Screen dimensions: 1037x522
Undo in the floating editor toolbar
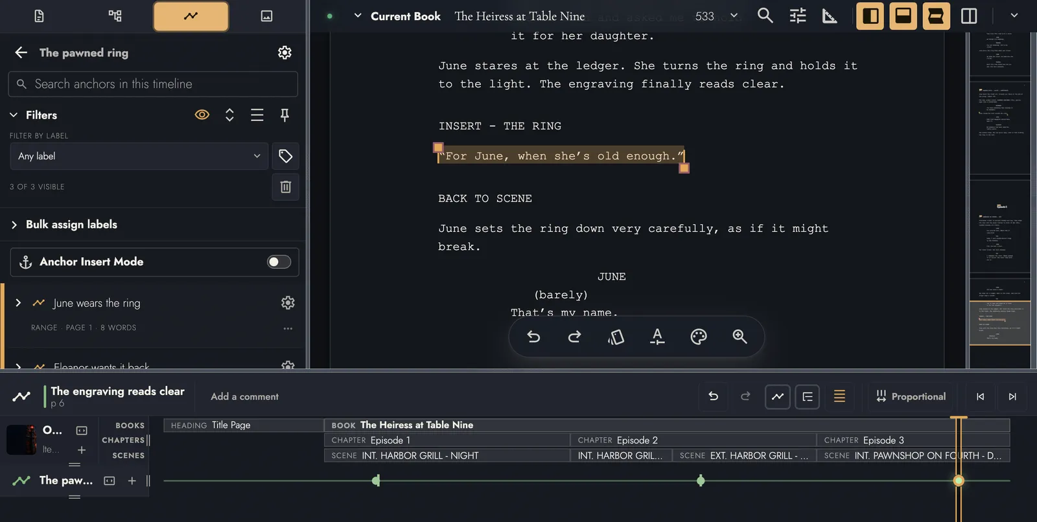[533, 337]
